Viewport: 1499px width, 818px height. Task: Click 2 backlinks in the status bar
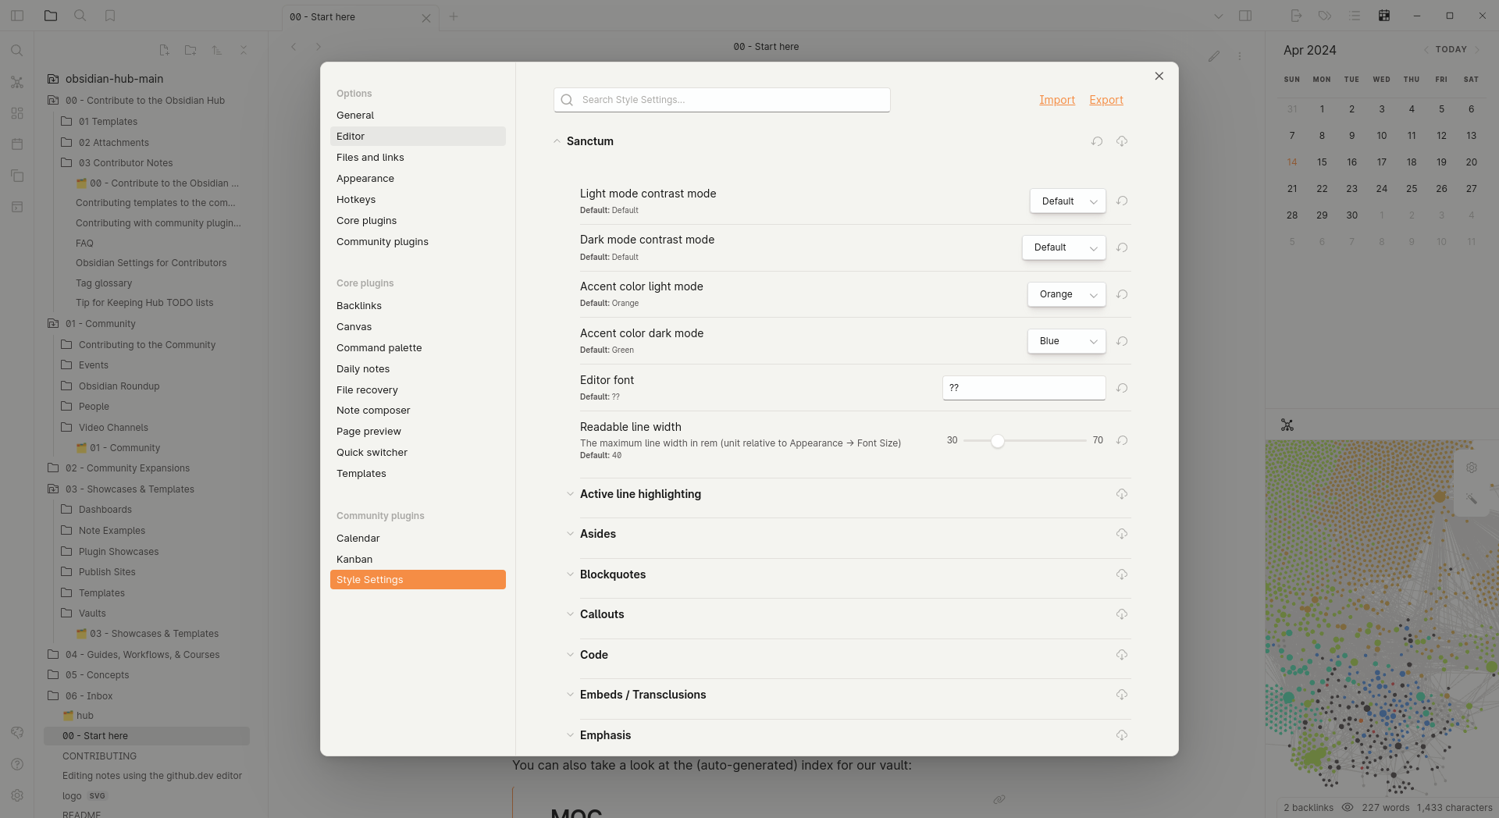1309,808
